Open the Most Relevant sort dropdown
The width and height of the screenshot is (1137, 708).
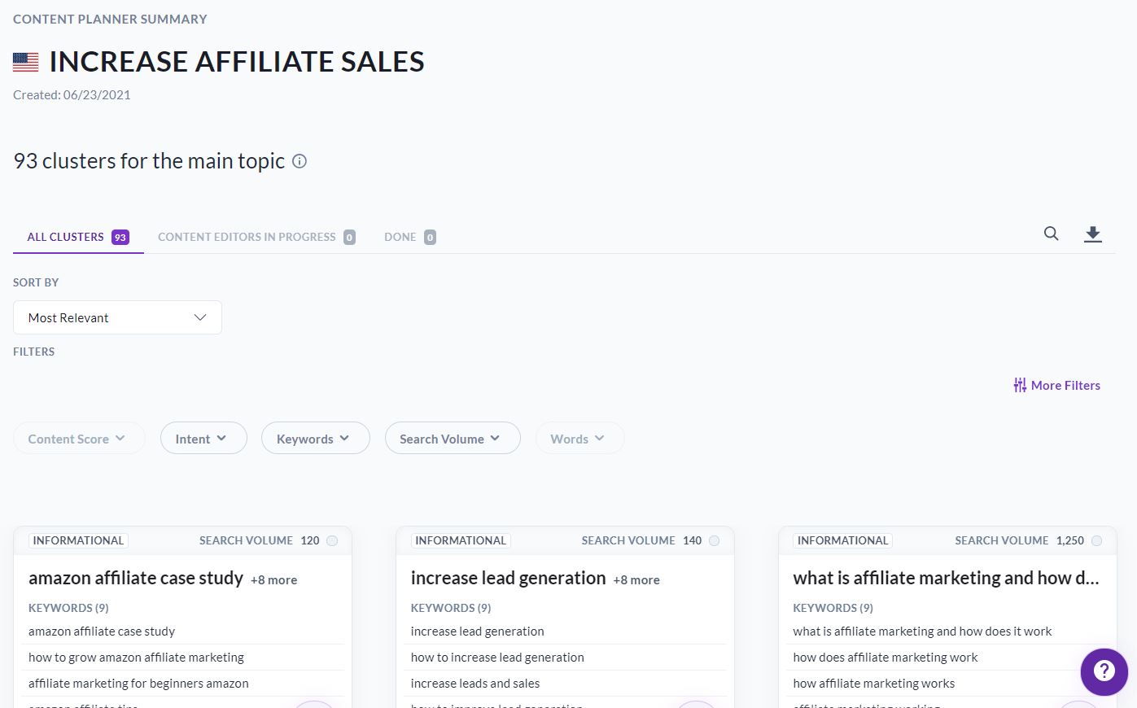pyautogui.click(x=117, y=317)
